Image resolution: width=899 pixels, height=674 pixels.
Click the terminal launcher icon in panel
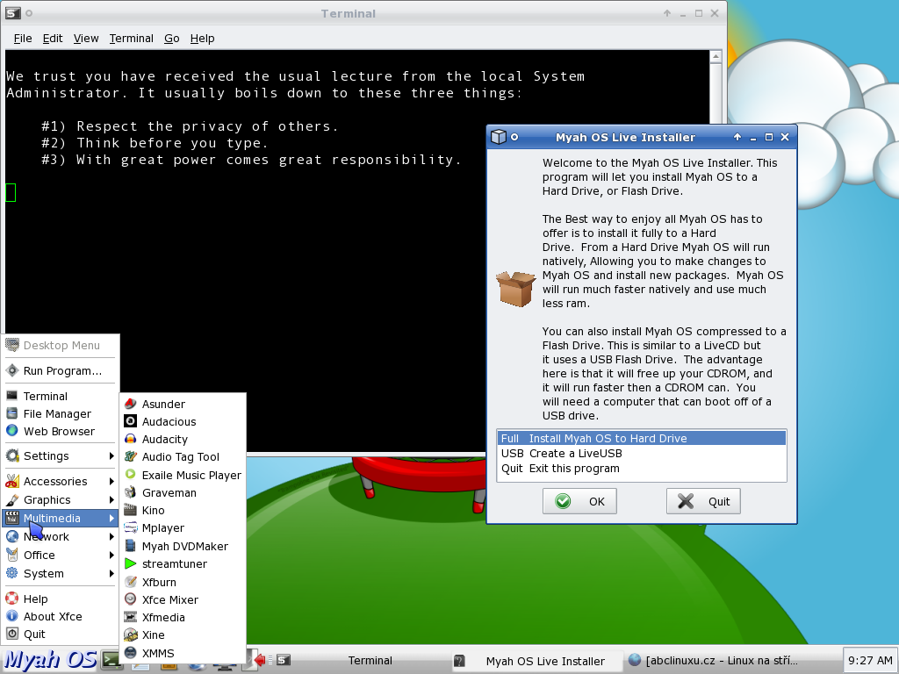point(111,660)
